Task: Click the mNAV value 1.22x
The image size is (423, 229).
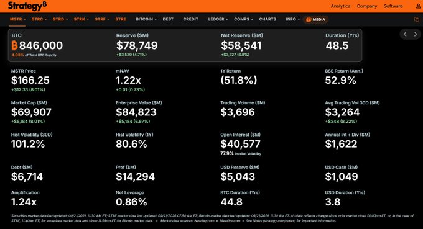Action: pyautogui.click(x=128, y=80)
